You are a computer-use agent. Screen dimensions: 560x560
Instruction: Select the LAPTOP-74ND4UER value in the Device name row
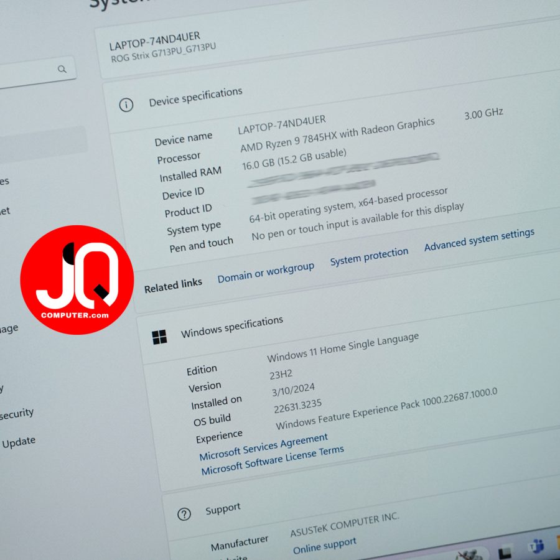[x=282, y=124]
